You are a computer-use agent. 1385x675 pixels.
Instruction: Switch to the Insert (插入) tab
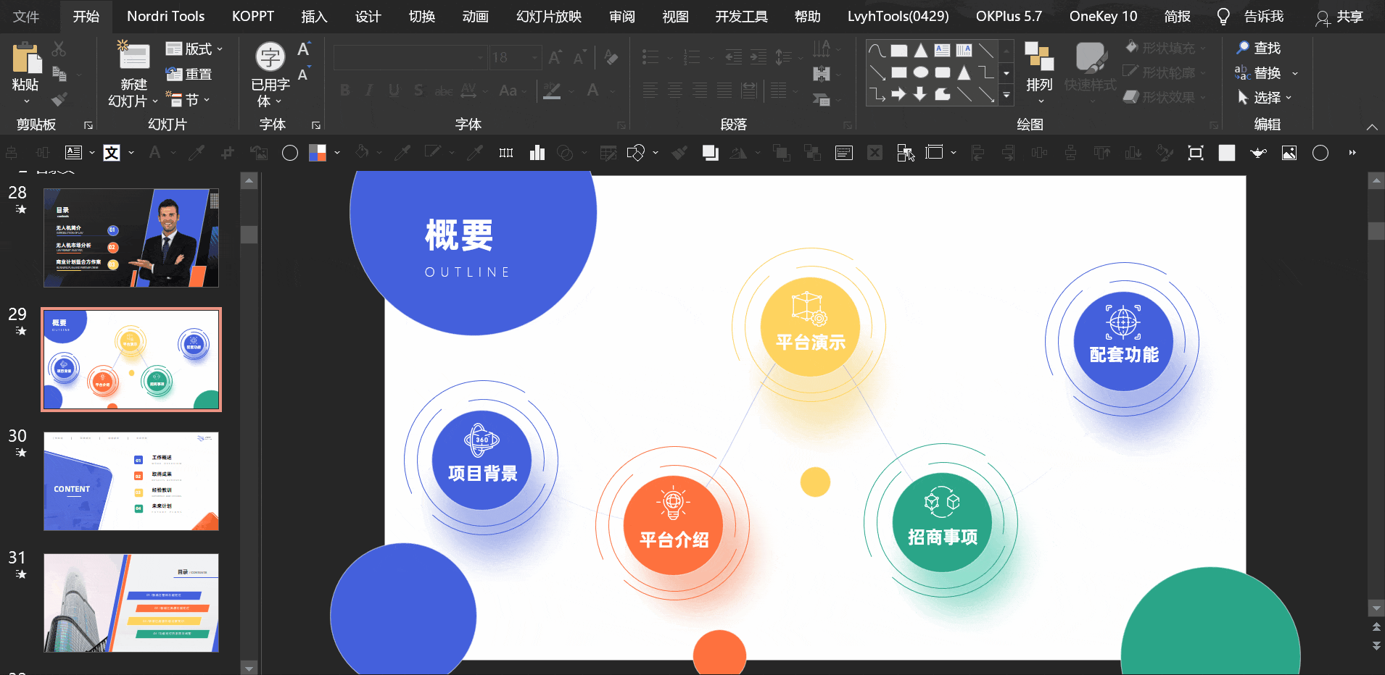(x=314, y=16)
